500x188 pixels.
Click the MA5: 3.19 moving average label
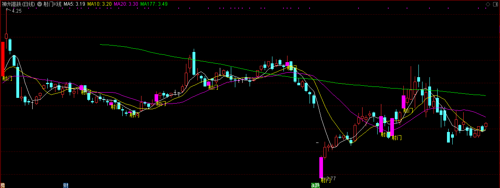click(x=75, y=4)
